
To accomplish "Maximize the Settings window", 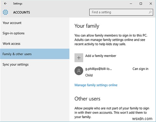I will pyautogui.click(x=141, y=4).
